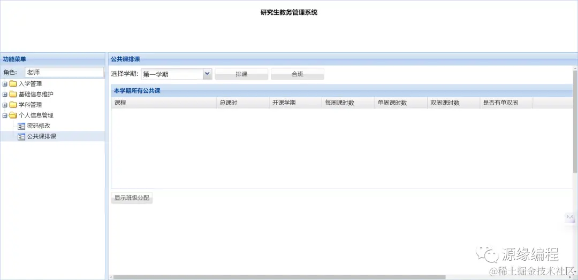This screenshot has width=578, height=280.
Task: Click the 显示班级分配 button
Action: coord(132,198)
